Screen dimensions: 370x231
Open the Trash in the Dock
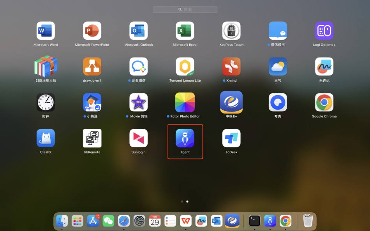click(308, 220)
